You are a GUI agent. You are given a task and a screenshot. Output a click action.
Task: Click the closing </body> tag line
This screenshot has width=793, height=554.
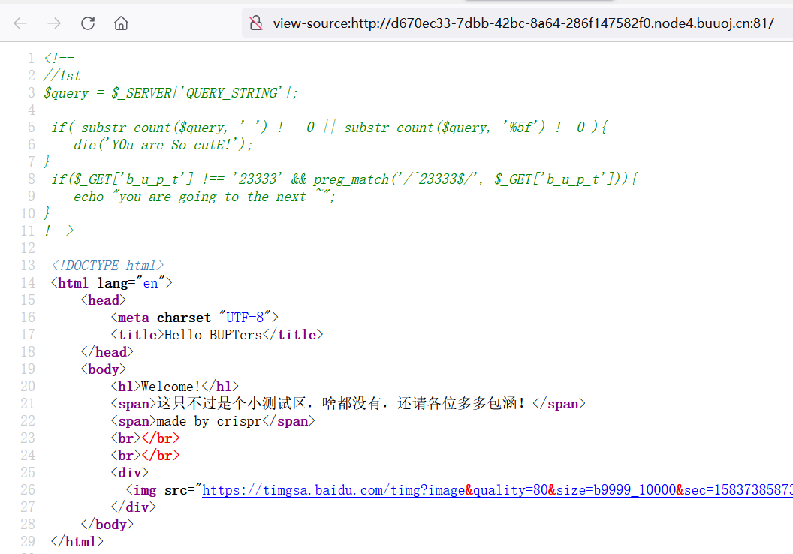(x=107, y=525)
